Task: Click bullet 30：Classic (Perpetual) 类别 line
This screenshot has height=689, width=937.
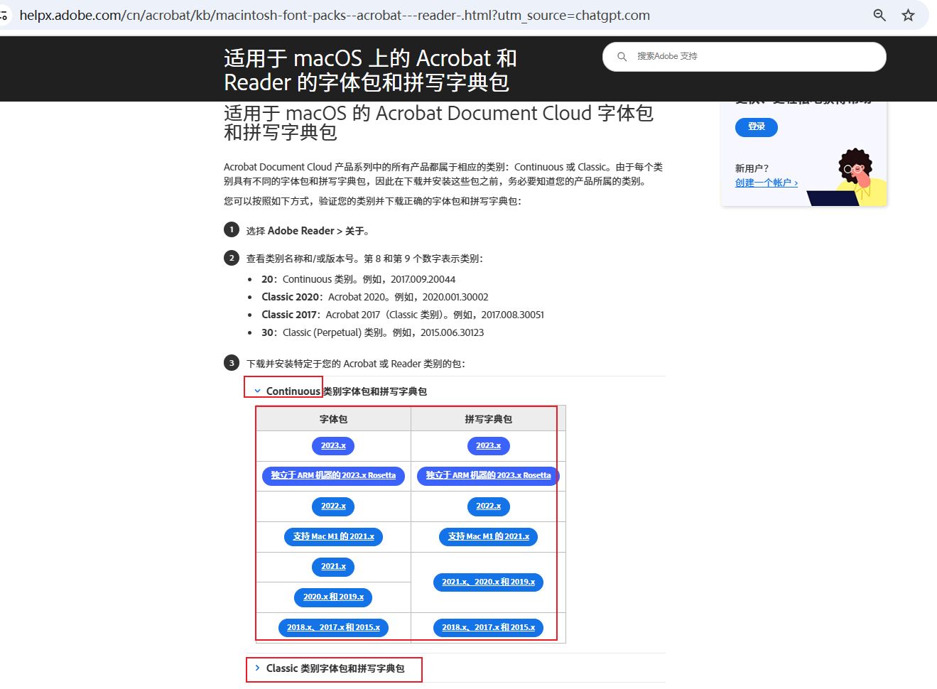Action: pos(372,332)
